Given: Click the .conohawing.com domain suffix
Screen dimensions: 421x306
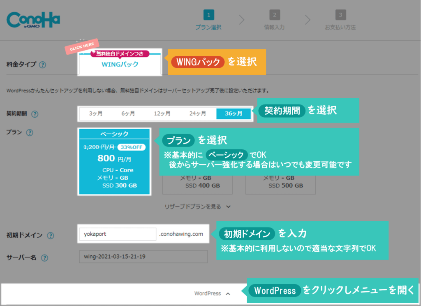Looking at the screenshot, I should pos(181,234).
